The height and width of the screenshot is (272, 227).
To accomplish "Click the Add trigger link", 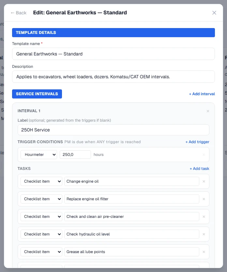I will (197, 142).
